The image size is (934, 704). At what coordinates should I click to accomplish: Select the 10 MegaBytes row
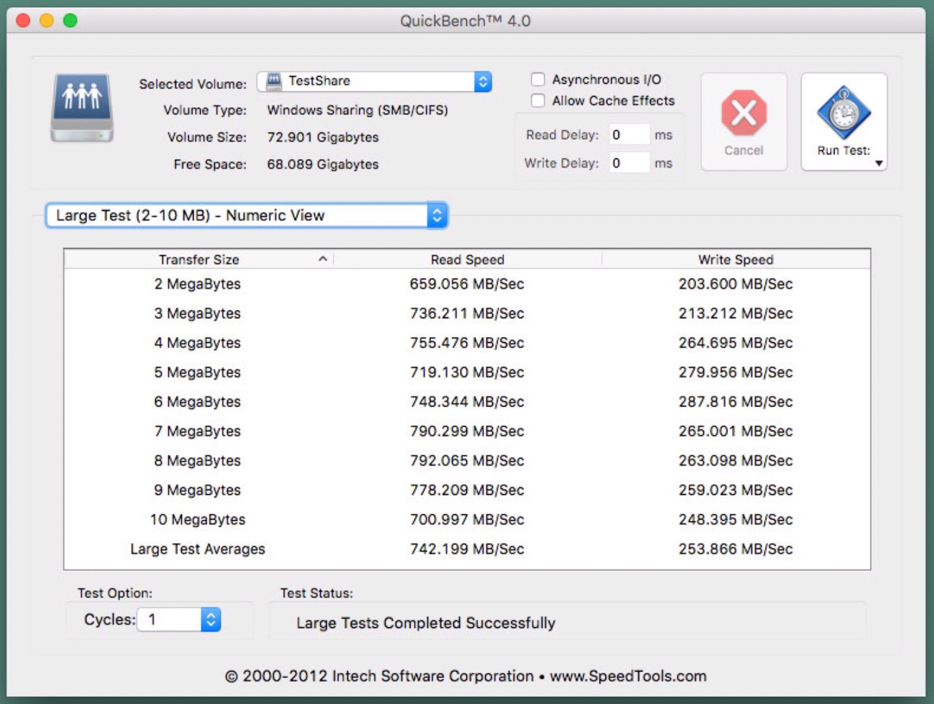(x=467, y=520)
